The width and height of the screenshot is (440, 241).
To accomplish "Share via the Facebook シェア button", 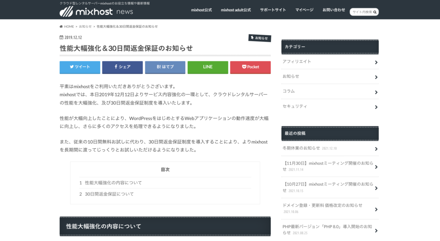I will point(122,67).
